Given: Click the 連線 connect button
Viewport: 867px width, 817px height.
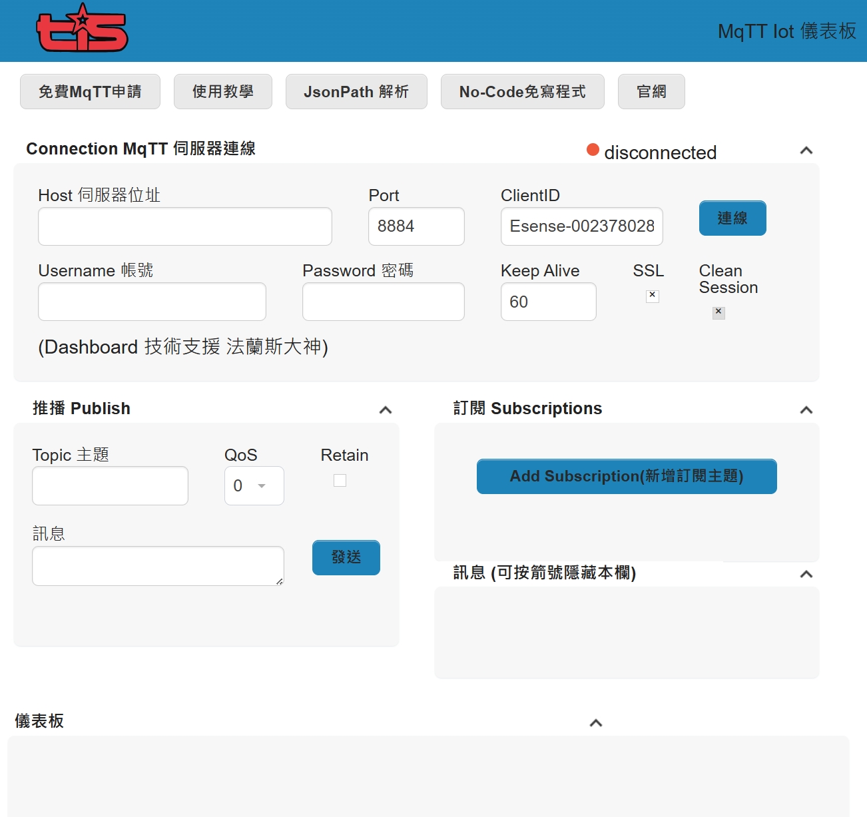Looking at the screenshot, I should 732,218.
